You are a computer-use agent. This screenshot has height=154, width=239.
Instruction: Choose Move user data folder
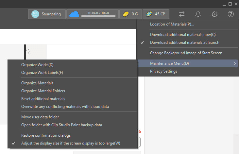(73, 117)
